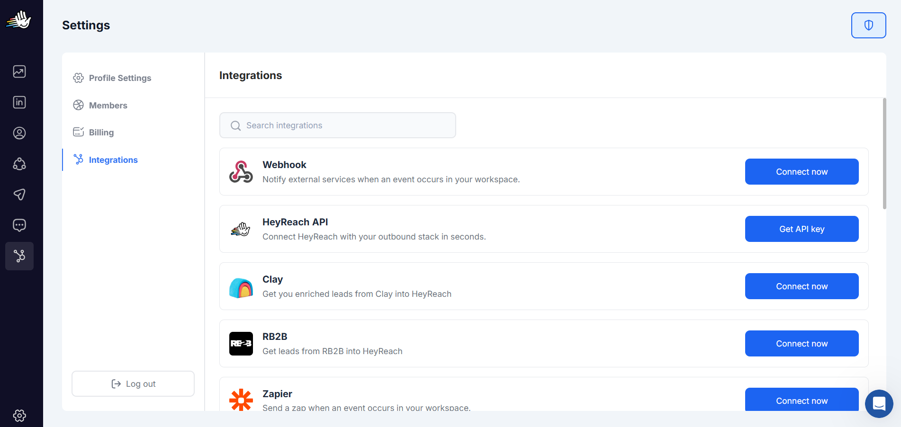This screenshot has width=901, height=427.
Task: Log out of the account
Action: (133, 384)
